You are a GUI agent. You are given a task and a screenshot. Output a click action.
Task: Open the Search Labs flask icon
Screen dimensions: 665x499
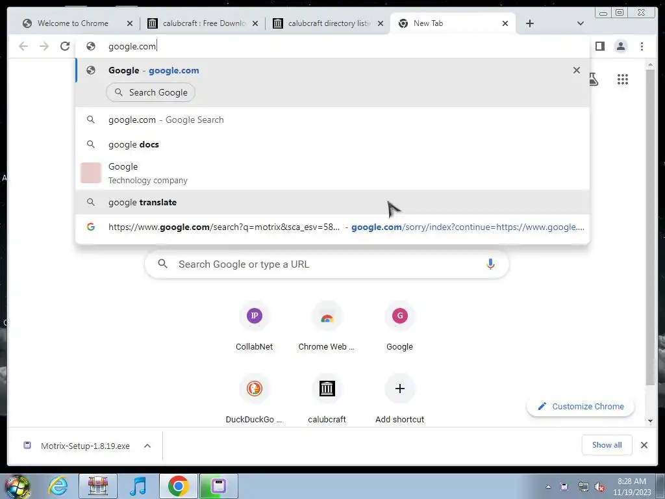pyautogui.click(x=594, y=79)
